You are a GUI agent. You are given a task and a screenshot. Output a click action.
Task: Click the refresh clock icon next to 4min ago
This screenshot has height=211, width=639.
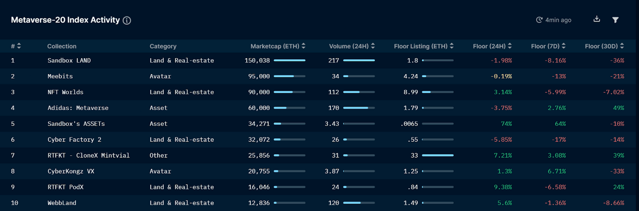[539, 20]
